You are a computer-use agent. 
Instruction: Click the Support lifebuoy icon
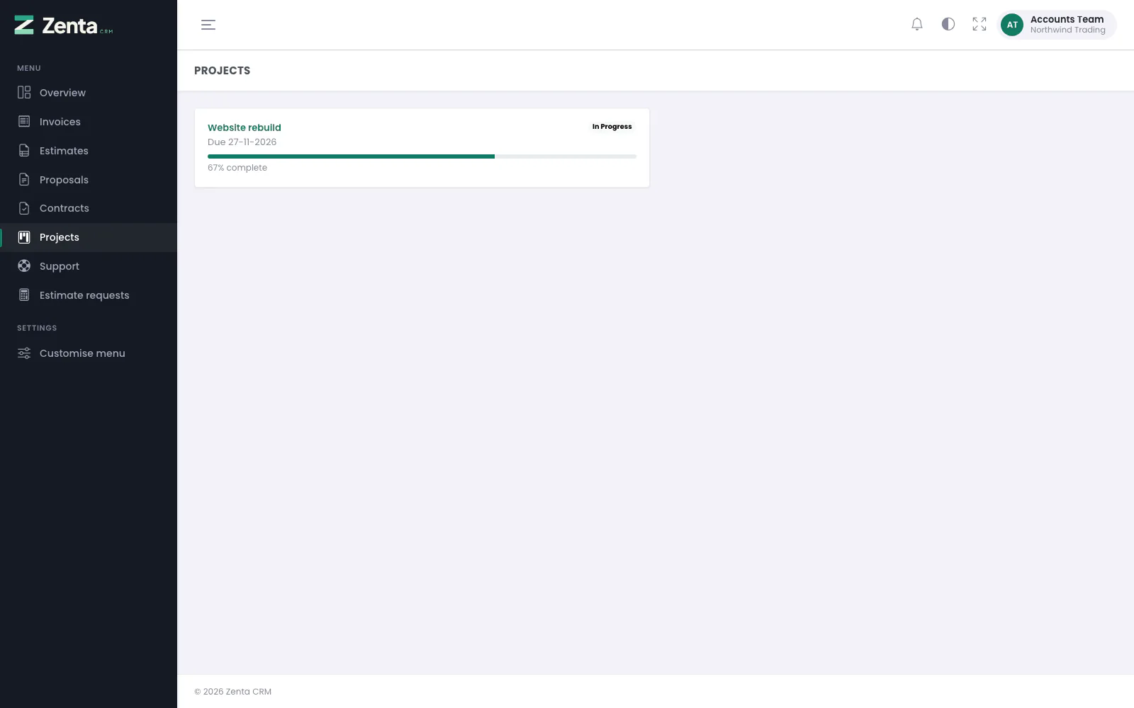point(24,266)
